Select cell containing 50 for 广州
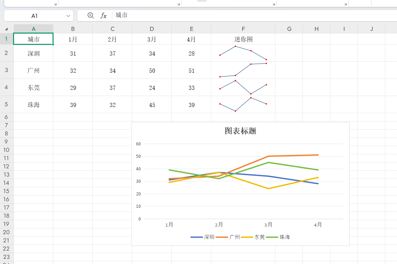The height and width of the screenshot is (264, 397). [x=152, y=71]
